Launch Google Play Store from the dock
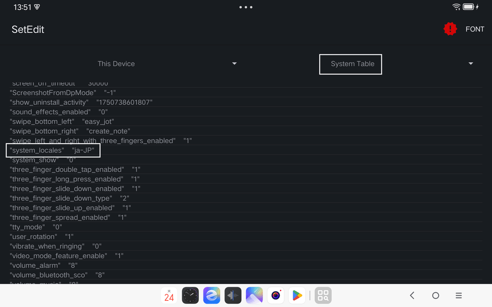 pyautogui.click(x=297, y=295)
